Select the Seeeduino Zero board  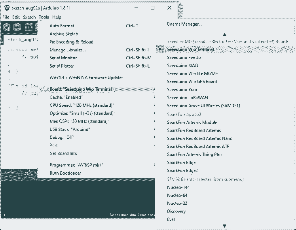[x=224, y=90]
